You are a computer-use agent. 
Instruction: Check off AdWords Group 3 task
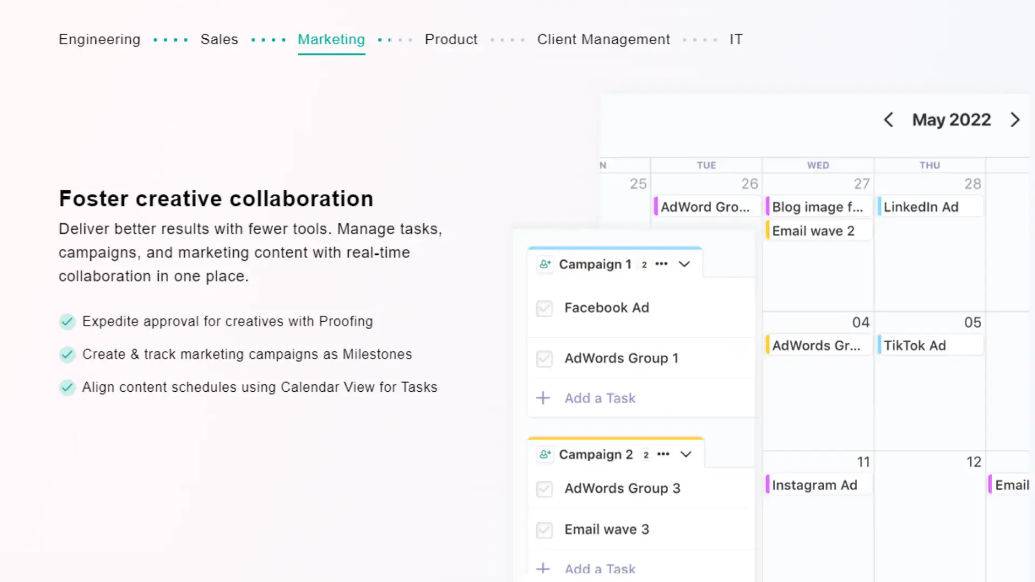(544, 489)
